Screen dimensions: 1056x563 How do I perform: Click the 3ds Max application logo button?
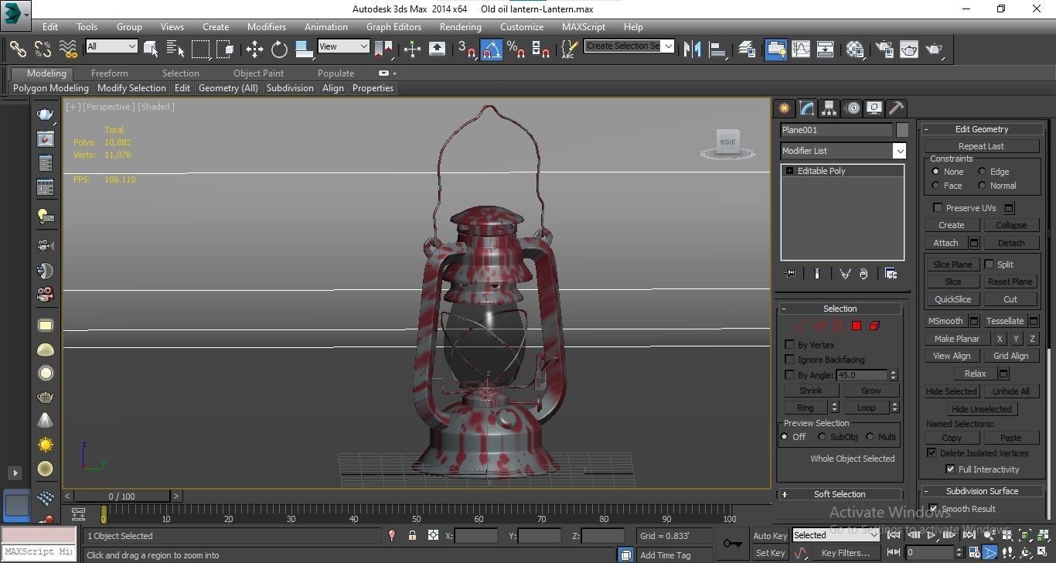pos(15,14)
